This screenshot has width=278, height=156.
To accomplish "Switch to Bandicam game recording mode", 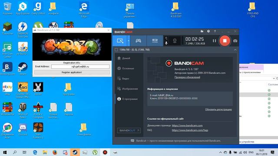I will 138,41.
